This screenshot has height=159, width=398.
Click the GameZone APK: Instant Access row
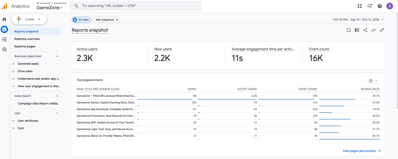(106, 122)
